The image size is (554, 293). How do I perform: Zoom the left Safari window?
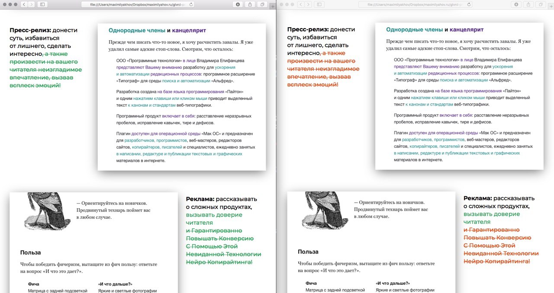pos(16,4)
